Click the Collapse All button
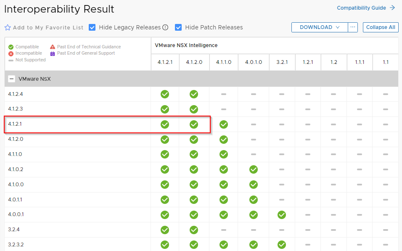Screen dimensions: 402x251 (x=381, y=27)
